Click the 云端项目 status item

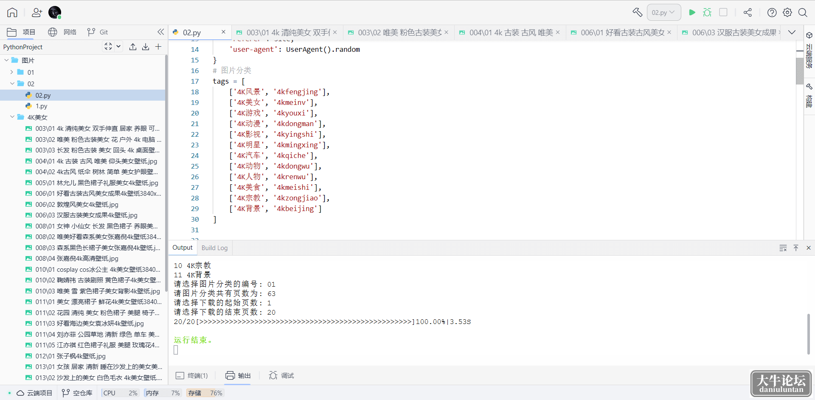(x=34, y=393)
